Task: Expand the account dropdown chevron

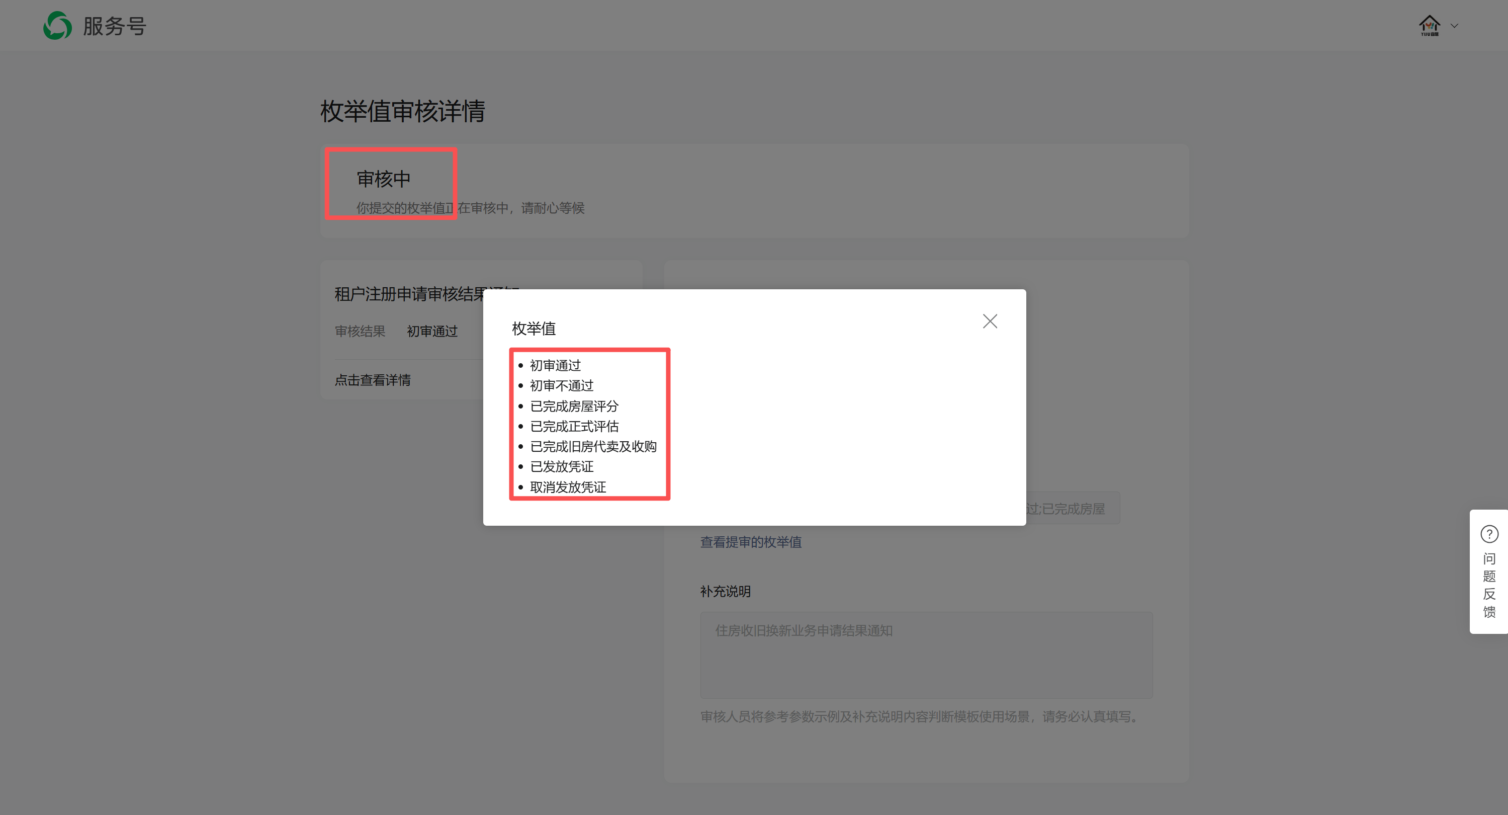Action: click(x=1454, y=26)
